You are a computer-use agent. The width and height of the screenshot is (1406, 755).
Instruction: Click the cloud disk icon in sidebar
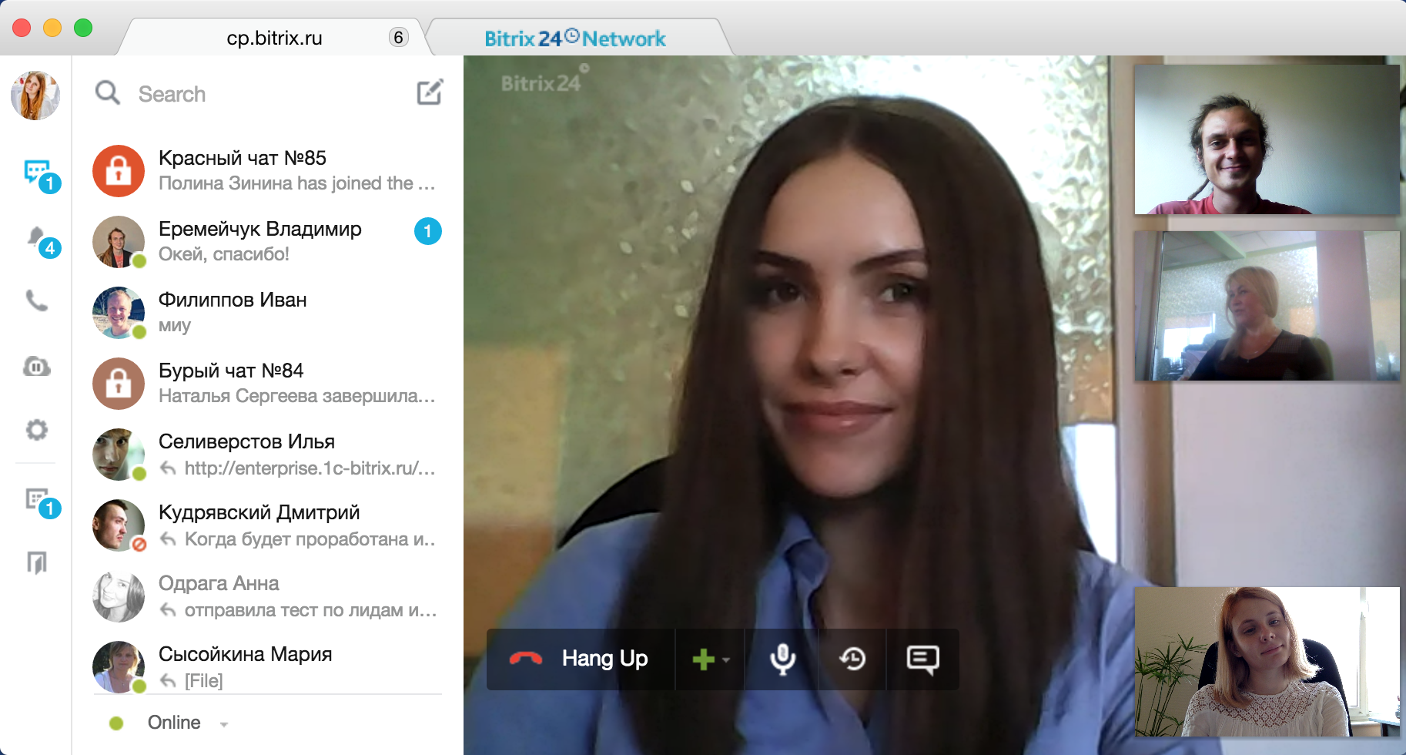pos(37,367)
